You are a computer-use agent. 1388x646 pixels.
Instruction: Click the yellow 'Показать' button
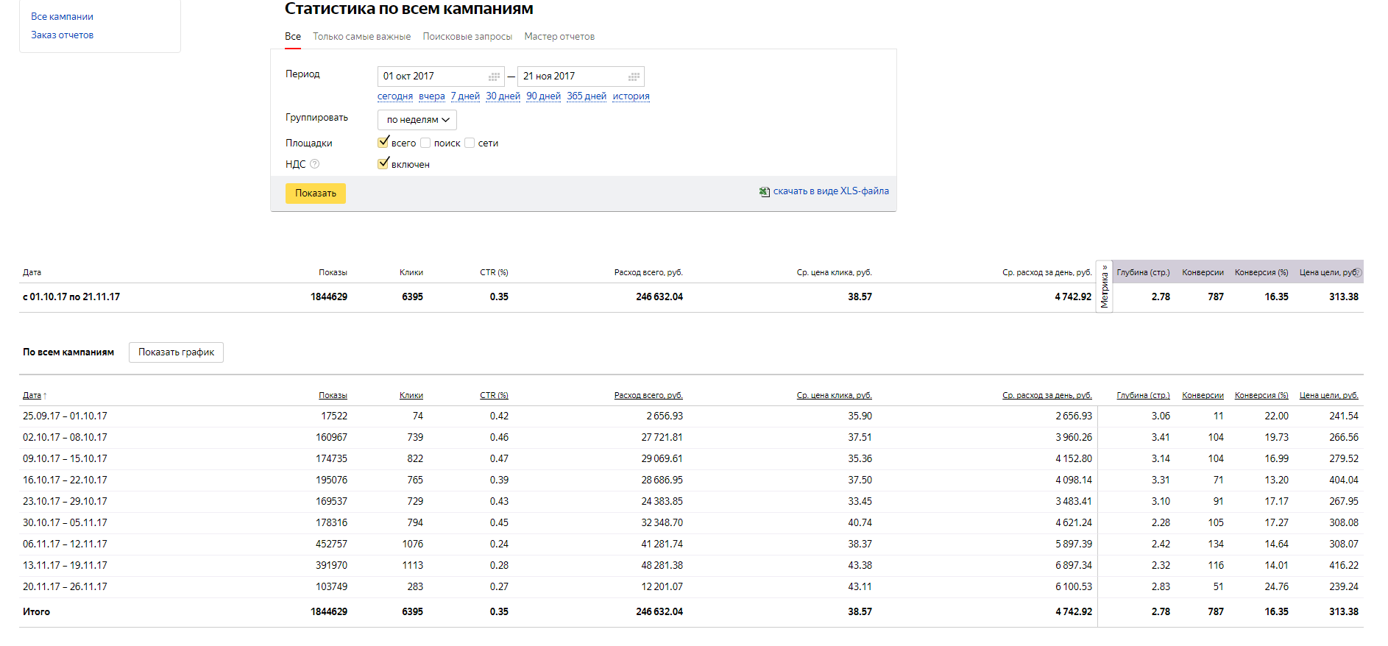pyautogui.click(x=316, y=193)
